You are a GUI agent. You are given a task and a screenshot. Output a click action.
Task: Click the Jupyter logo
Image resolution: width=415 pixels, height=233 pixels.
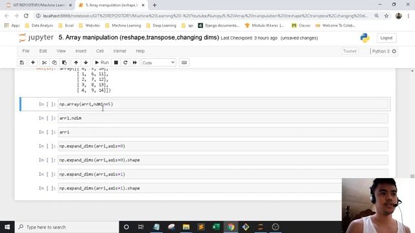coord(36,38)
